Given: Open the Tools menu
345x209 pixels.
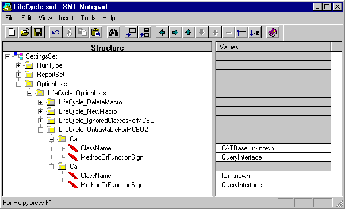Looking at the screenshot, I should click(x=88, y=18).
